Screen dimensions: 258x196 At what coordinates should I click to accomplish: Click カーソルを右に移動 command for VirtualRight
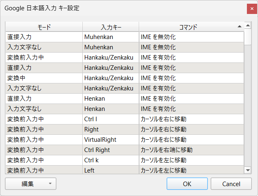(x=191, y=140)
